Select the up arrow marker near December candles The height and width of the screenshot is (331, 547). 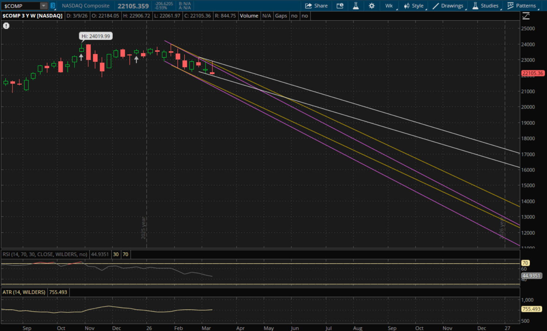[x=136, y=59]
